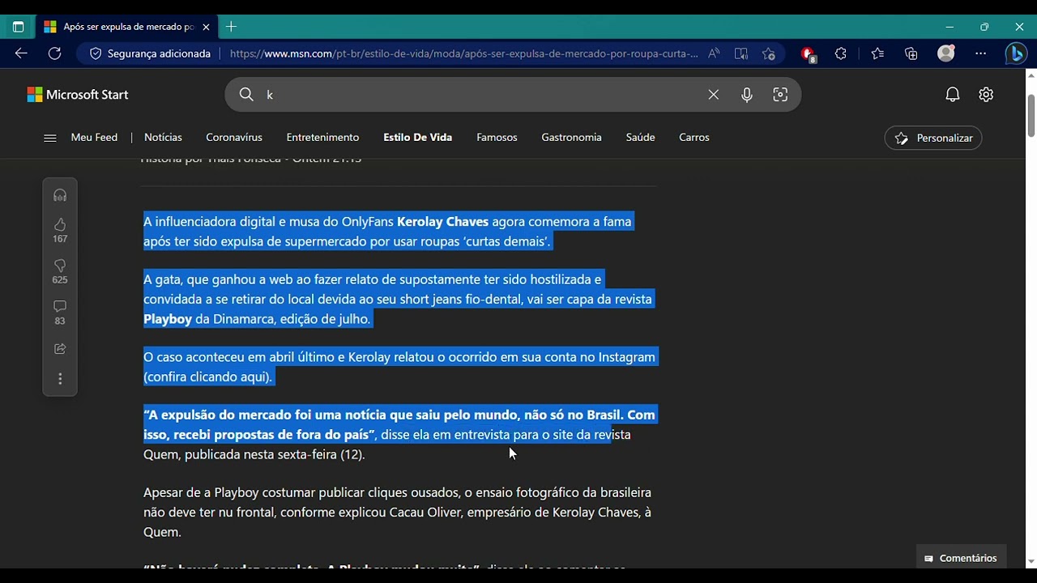The height and width of the screenshot is (583, 1037).
Task: Activate Read aloud icon in address bar
Action: [714, 53]
